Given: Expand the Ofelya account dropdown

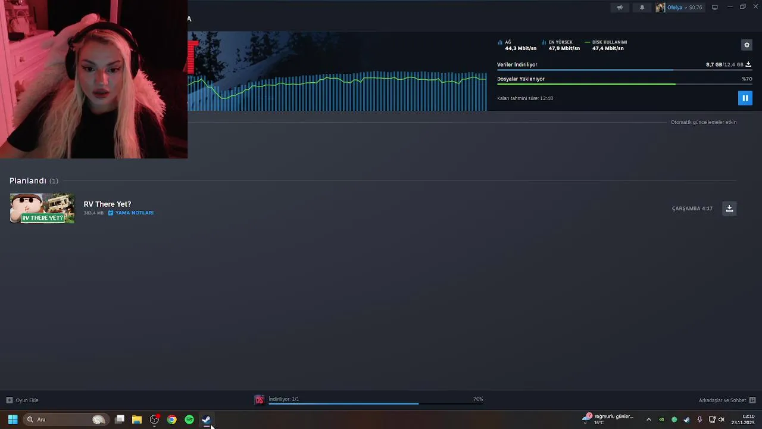Looking at the screenshot, I should click(x=685, y=7).
